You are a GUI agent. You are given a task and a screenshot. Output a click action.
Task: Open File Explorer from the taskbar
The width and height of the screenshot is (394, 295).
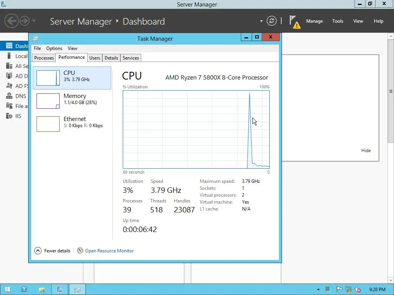[42, 289]
